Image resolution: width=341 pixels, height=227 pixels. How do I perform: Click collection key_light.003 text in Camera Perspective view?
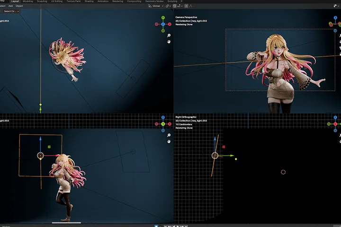click(x=191, y=21)
